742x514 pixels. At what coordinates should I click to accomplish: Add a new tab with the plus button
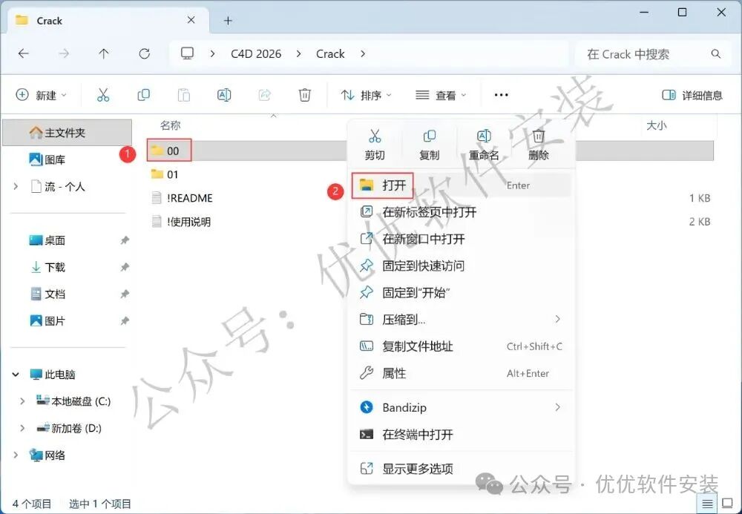(228, 20)
